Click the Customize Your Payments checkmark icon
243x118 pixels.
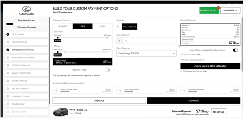tap(8, 50)
